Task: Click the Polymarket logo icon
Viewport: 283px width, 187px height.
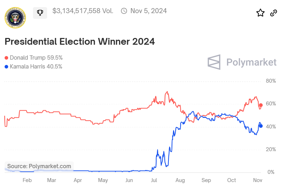Action: coord(215,62)
